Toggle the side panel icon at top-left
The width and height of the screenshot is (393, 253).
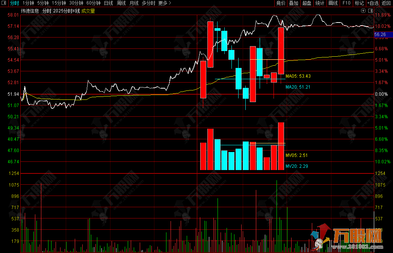coord(4,3)
